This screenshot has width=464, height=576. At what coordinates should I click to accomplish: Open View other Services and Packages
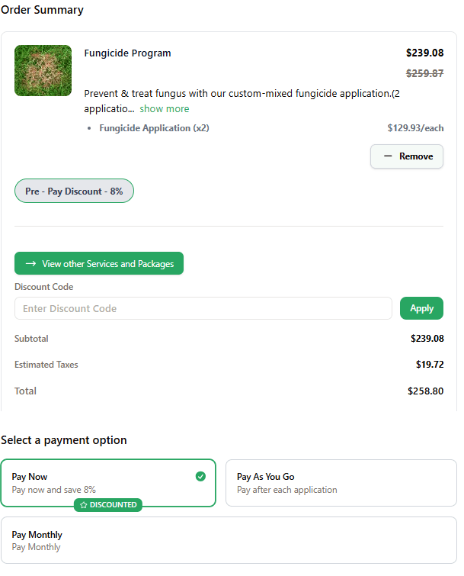(x=99, y=264)
